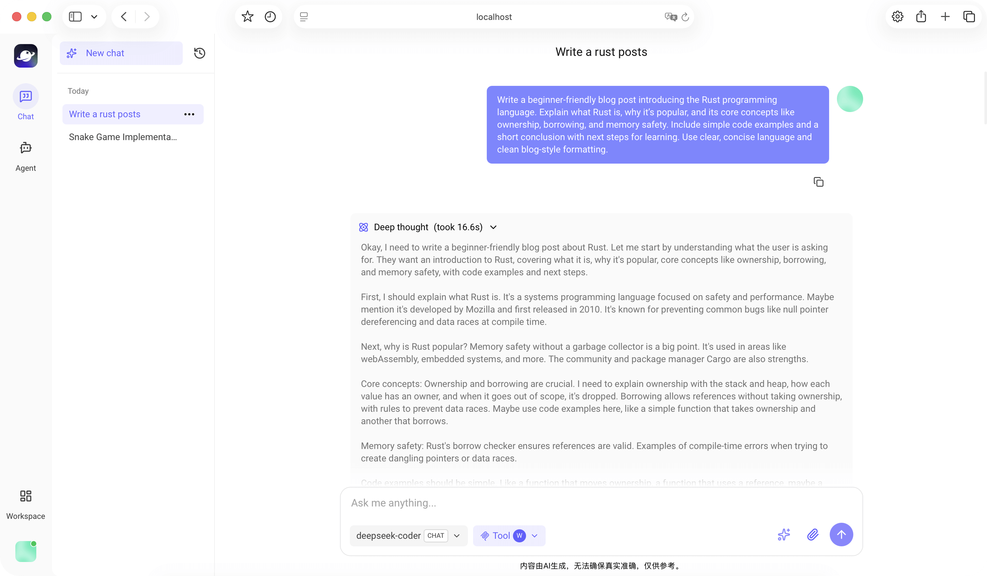Click the app logo at top left
The width and height of the screenshot is (987, 576).
click(x=25, y=56)
